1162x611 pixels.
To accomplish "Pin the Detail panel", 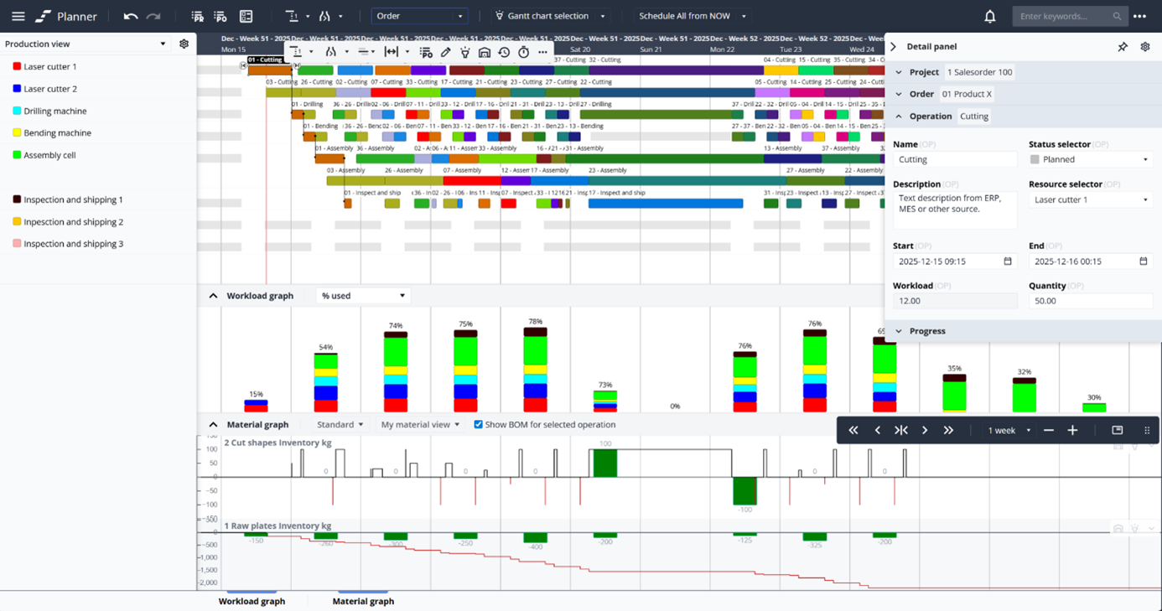I will [x=1123, y=47].
